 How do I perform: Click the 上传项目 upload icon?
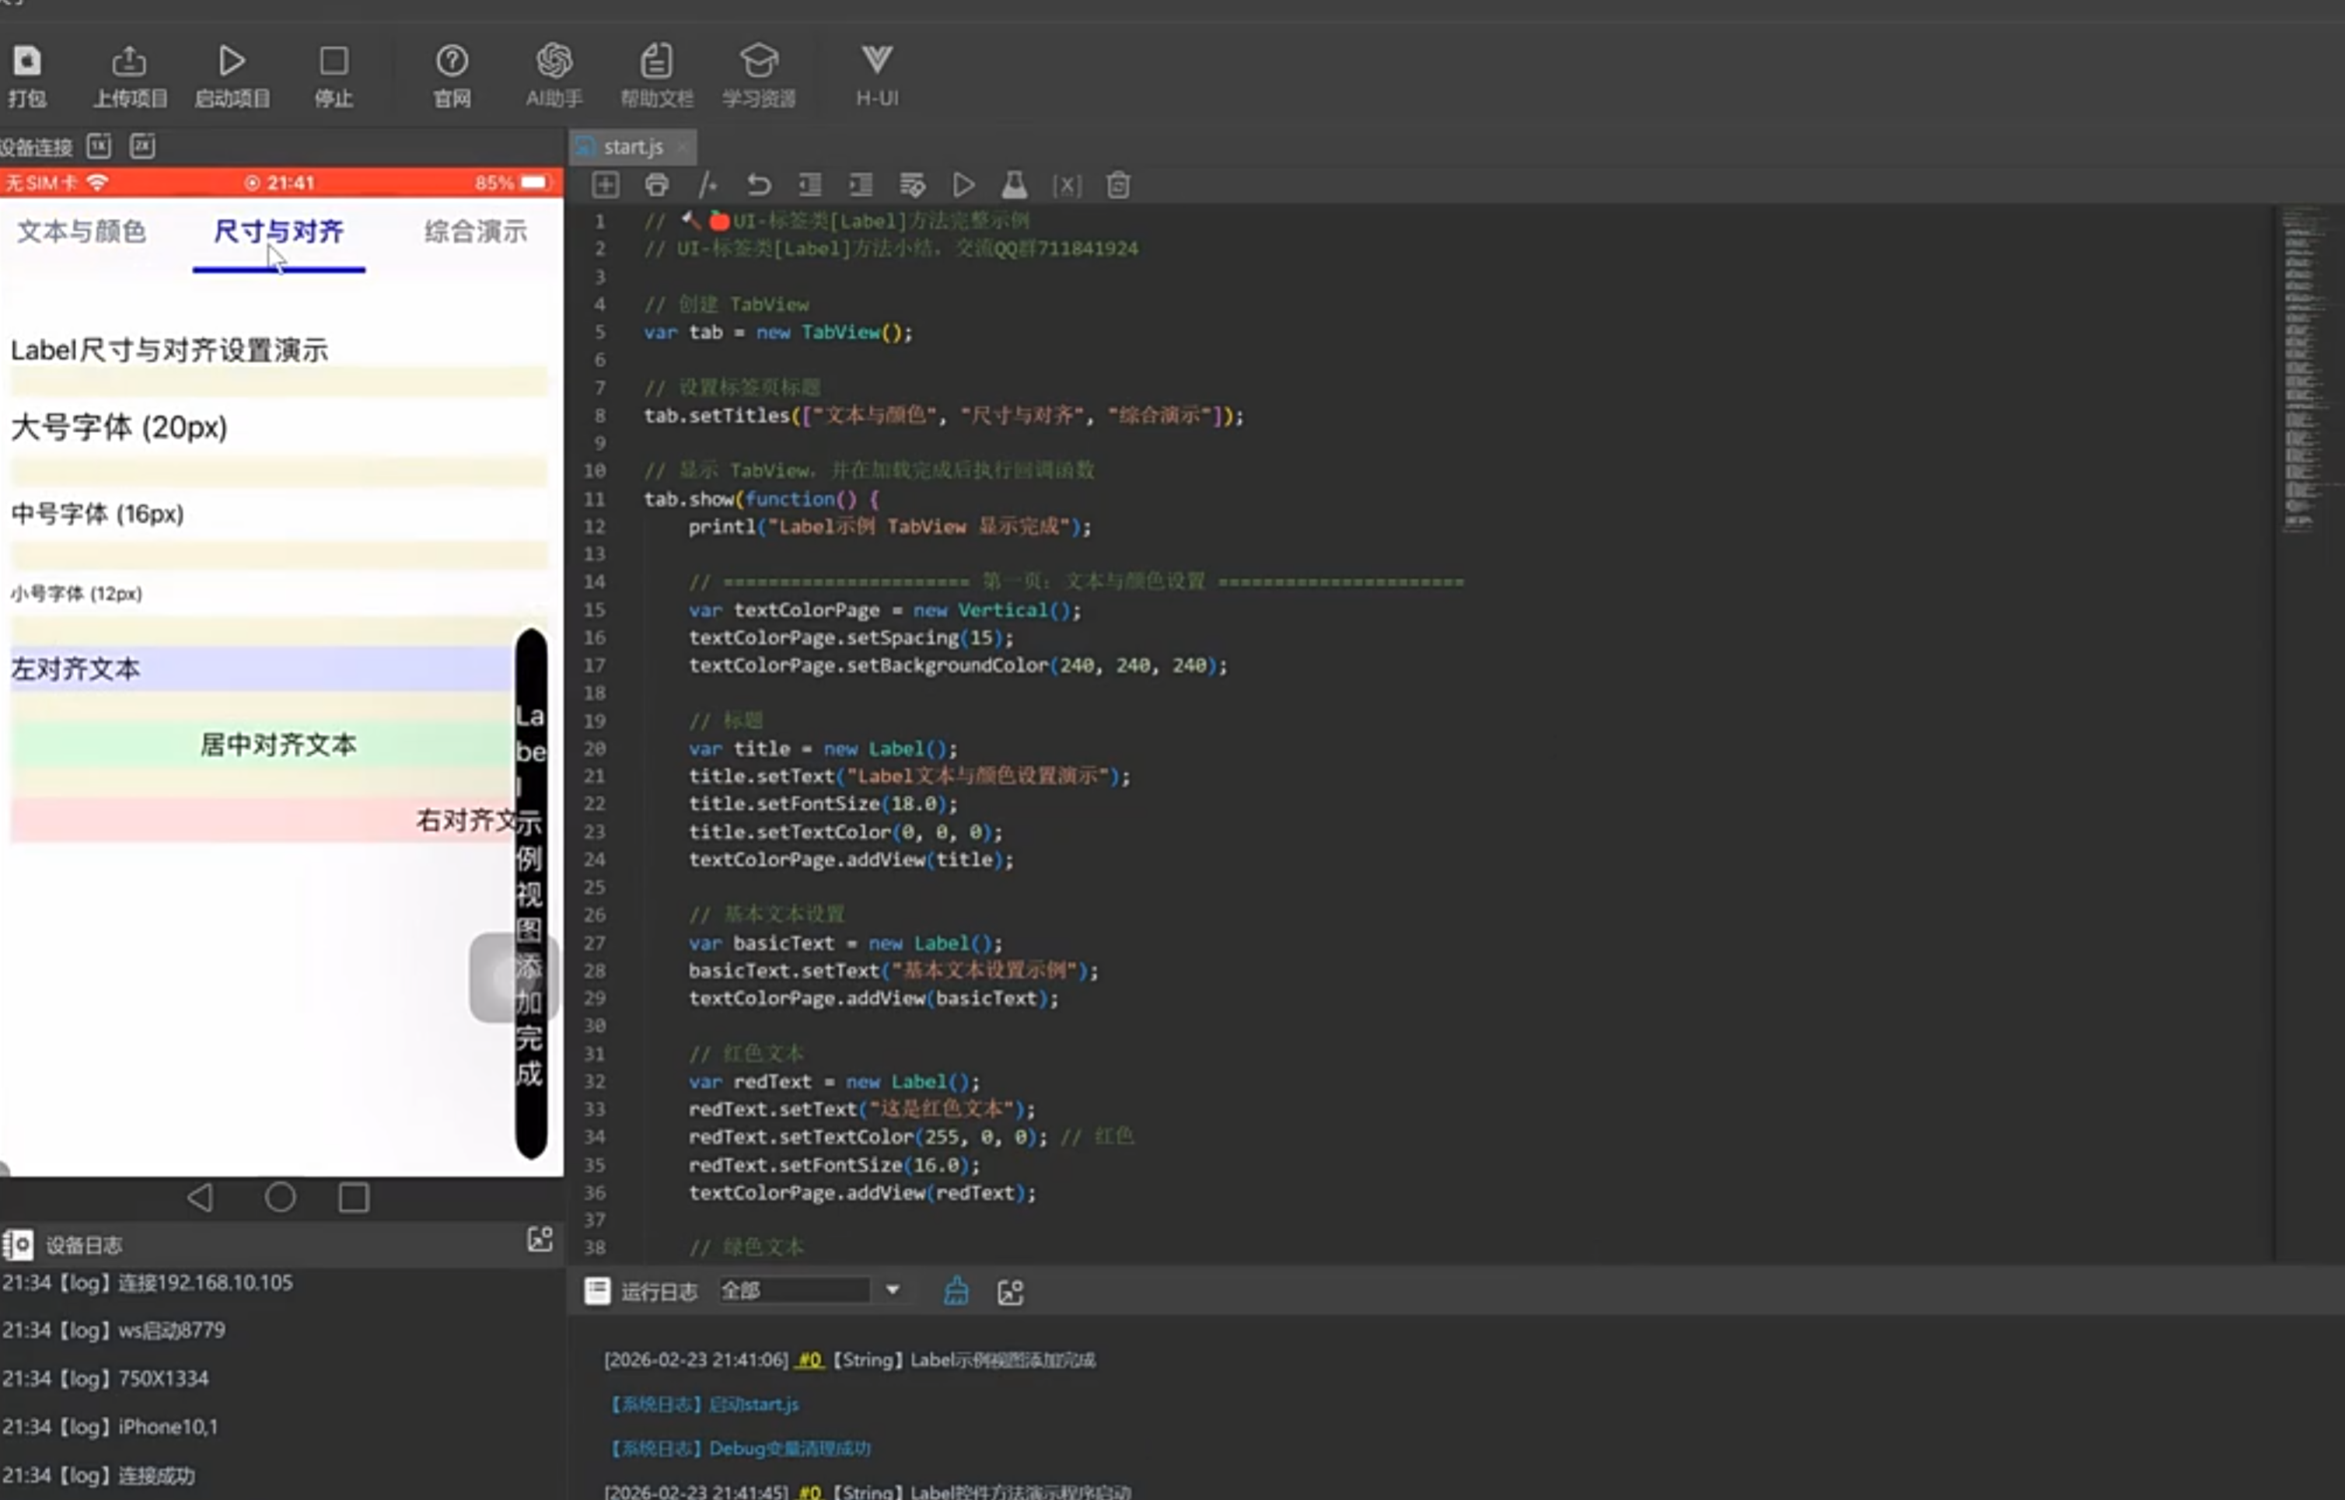pos(128,63)
